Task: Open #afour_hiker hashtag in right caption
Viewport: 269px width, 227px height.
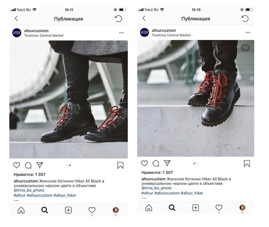Action: coord(192,193)
